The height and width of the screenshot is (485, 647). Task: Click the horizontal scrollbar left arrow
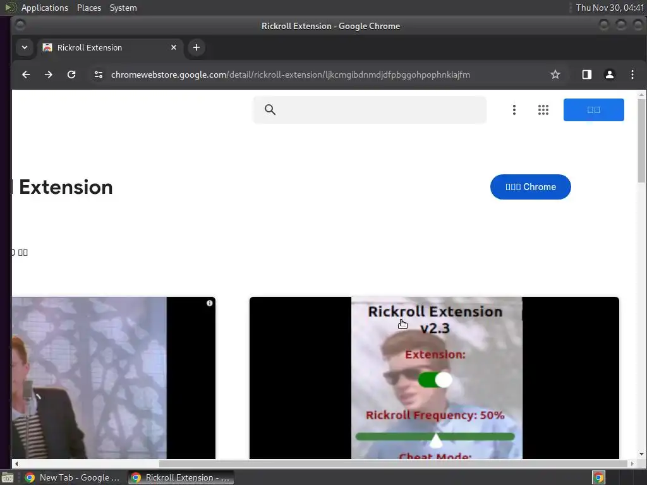coord(16,464)
